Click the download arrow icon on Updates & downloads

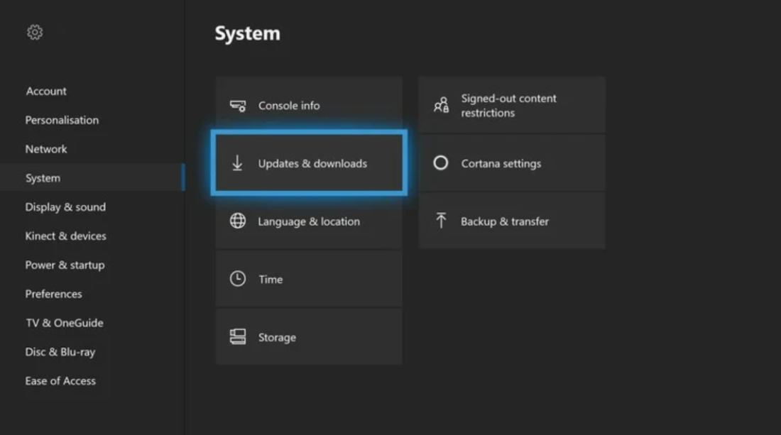point(239,163)
